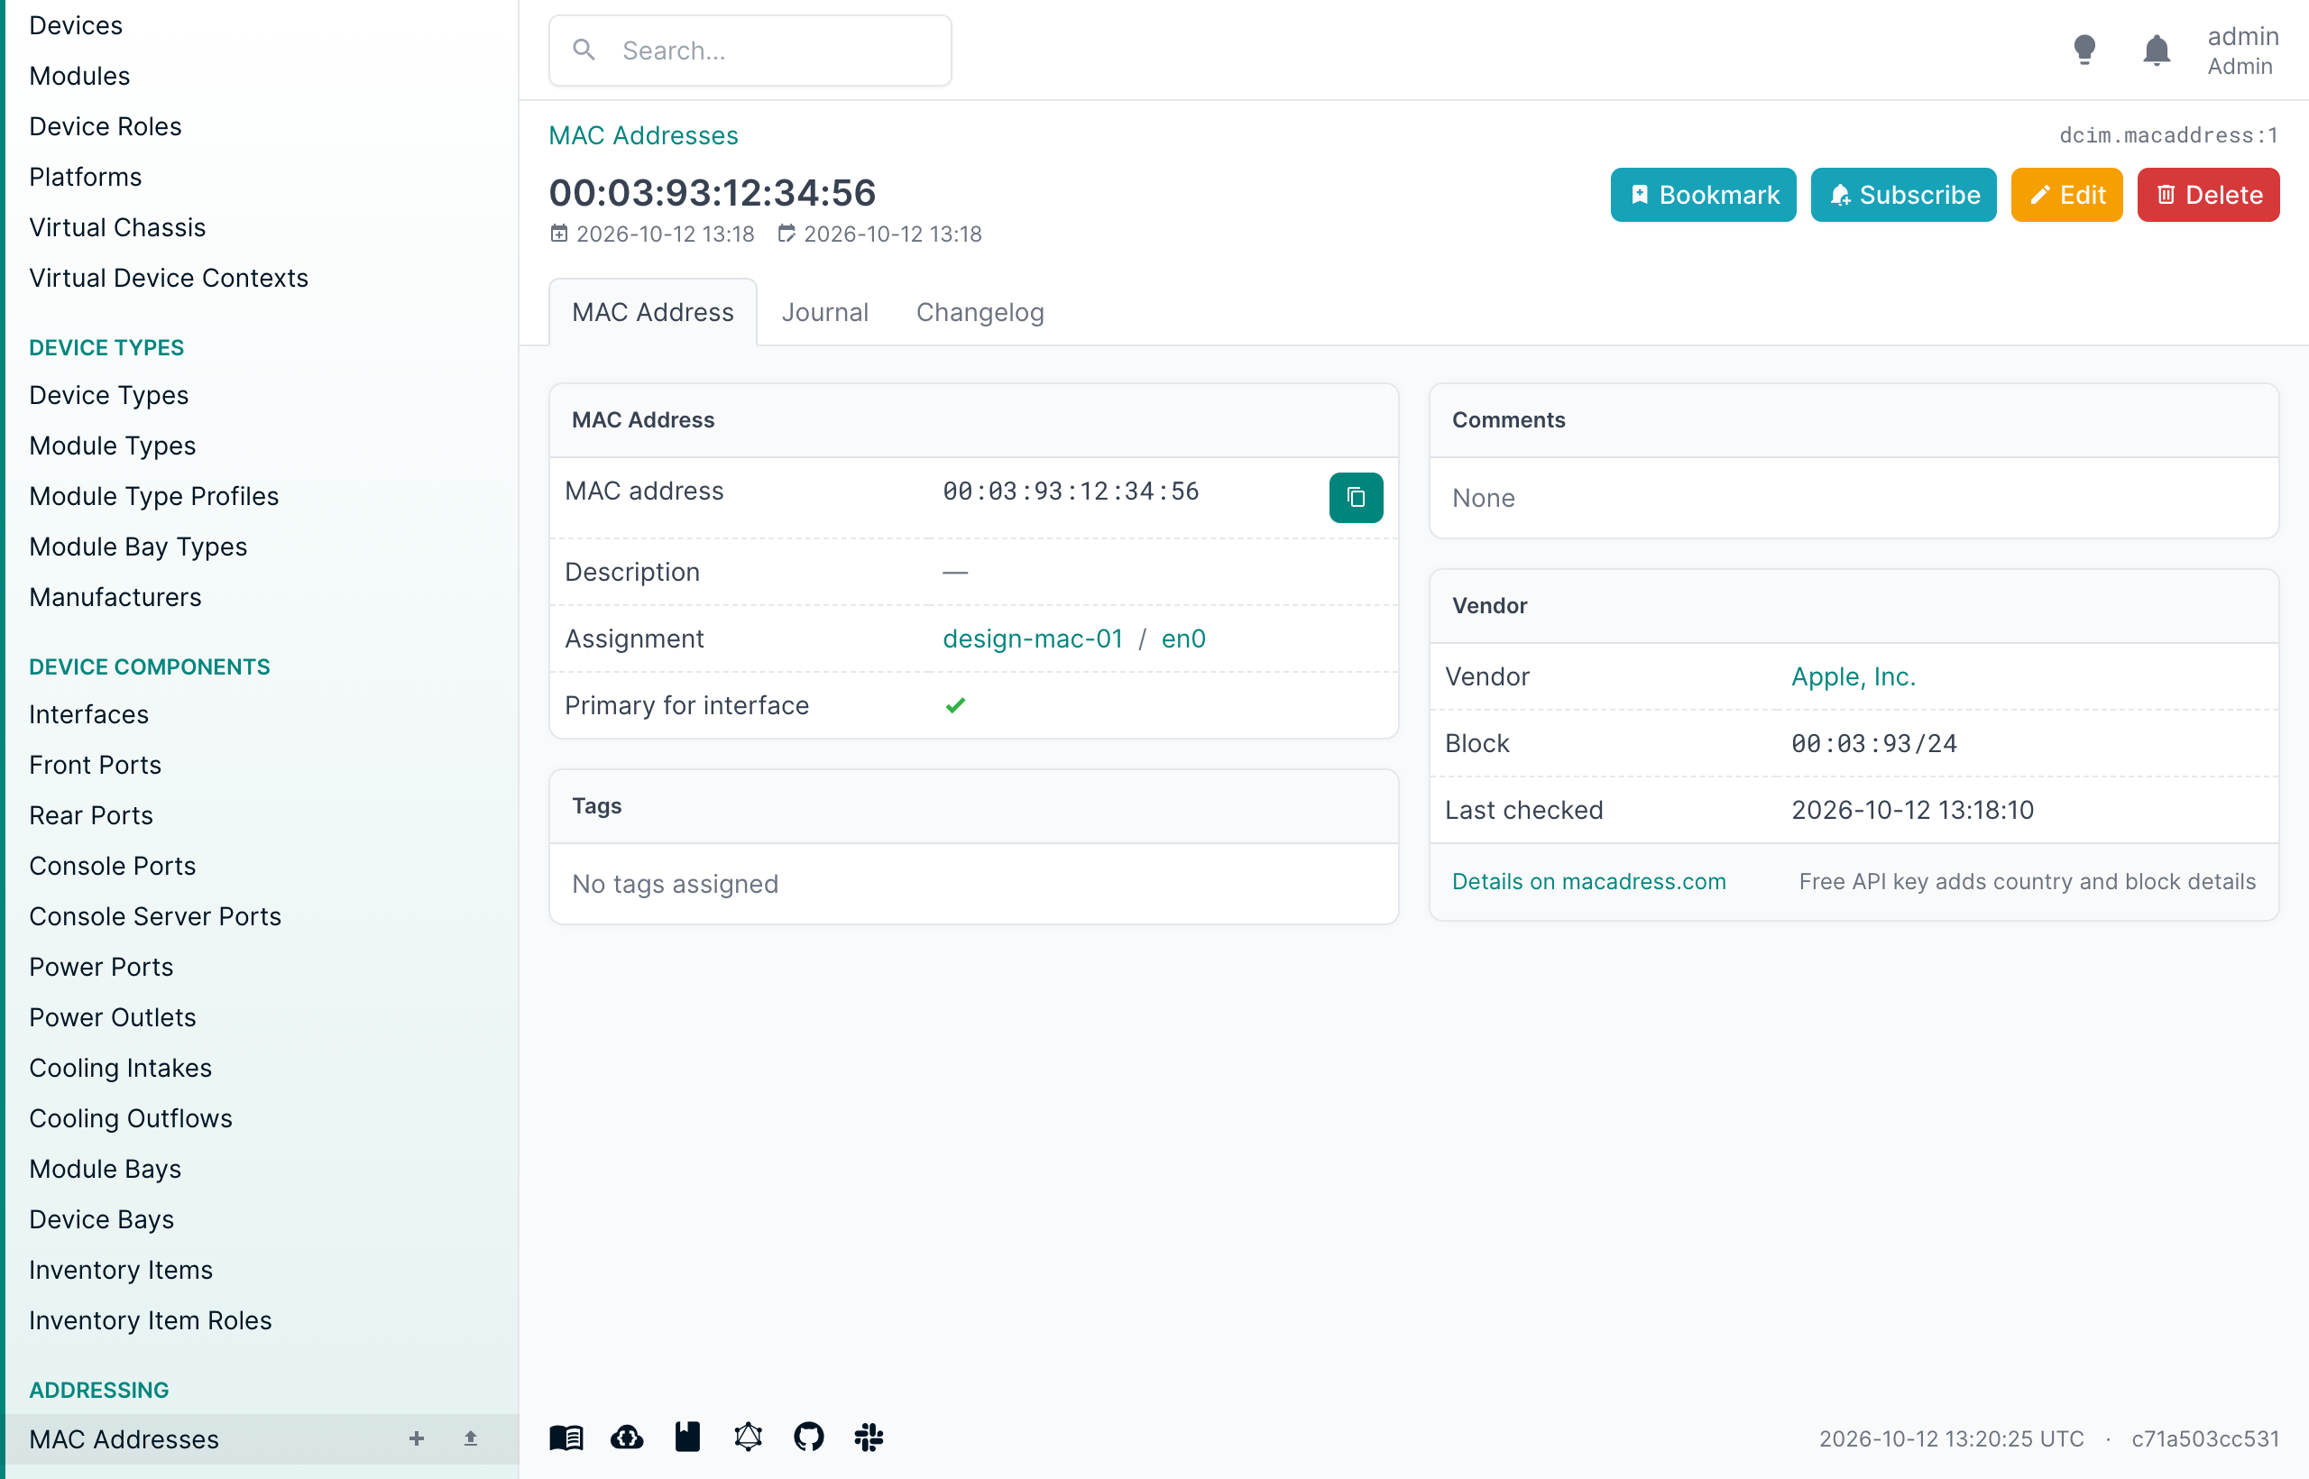Open the documentation book icon in the footer
The image size is (2309, 1479).
[566, 1438]
